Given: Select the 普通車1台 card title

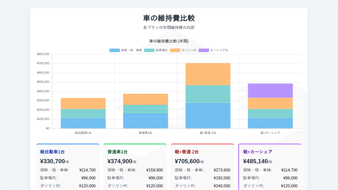Looking at the screenshot, I should click(x=117, y=152).
